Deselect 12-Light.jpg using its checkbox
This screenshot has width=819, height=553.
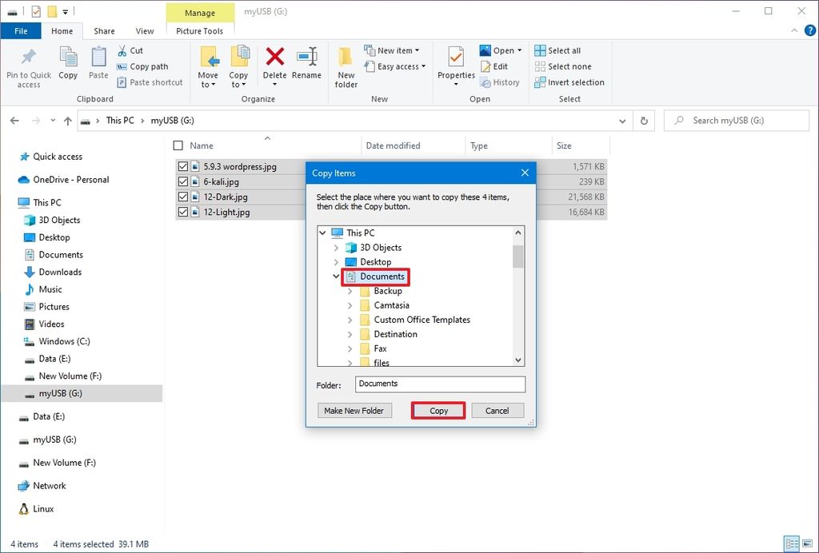tap(182, 212)
